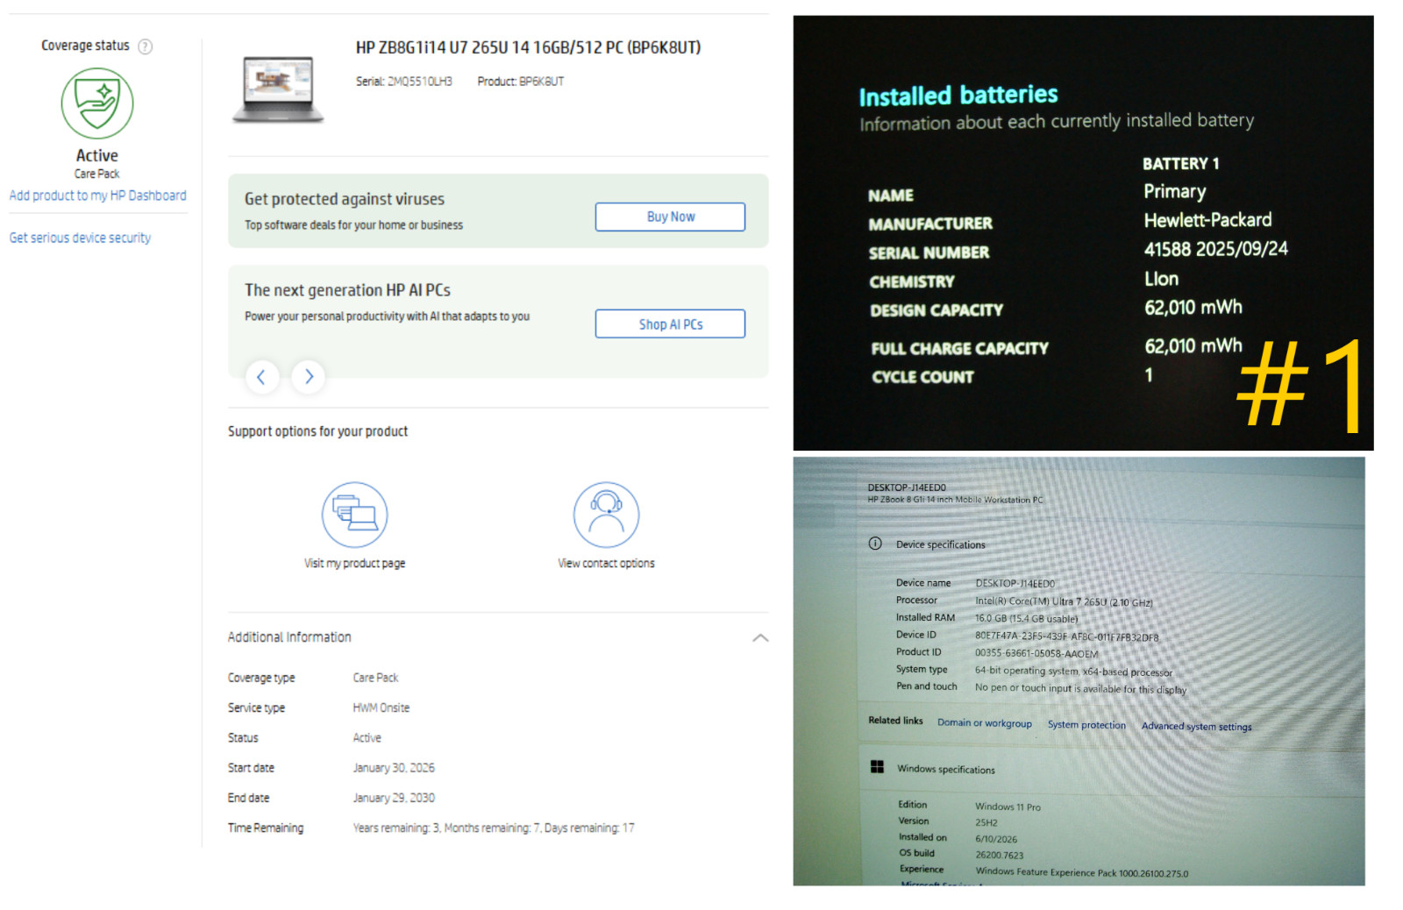The width and height of the screenshot is (1403, 910).
Task: Click the battery serial number 41588 2025/09/24
Action: 1216,249
